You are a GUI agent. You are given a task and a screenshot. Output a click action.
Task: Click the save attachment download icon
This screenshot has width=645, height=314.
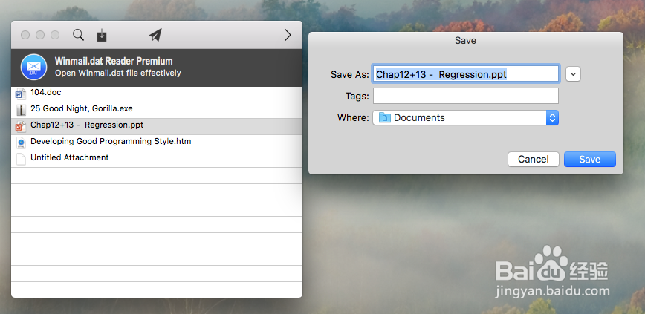(102, 36)
